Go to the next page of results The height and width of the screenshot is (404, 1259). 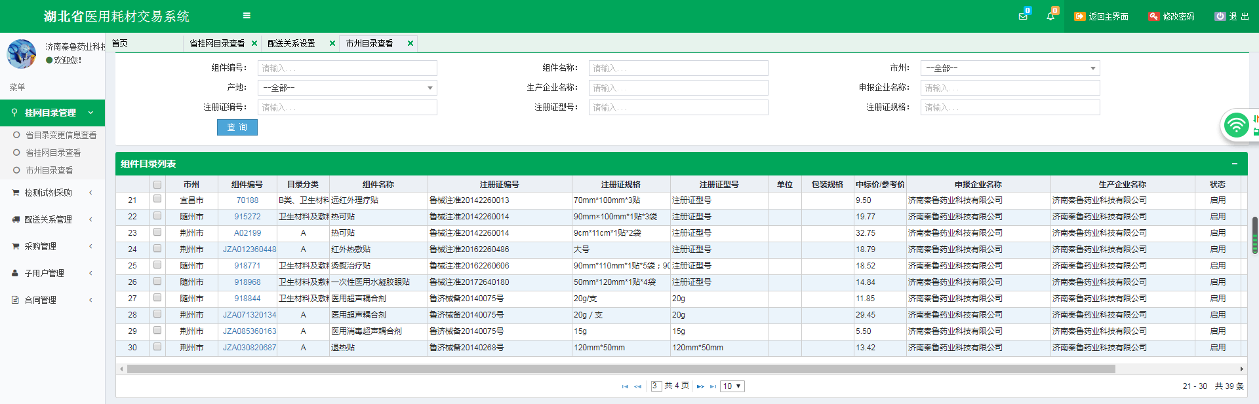pyautogui.click(x=700, y=386)
